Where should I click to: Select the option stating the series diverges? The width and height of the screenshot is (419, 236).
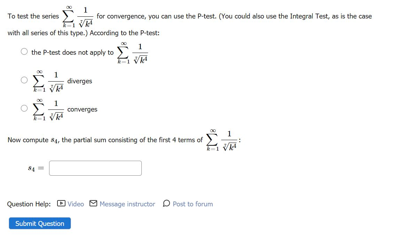[x=24, y=80]
